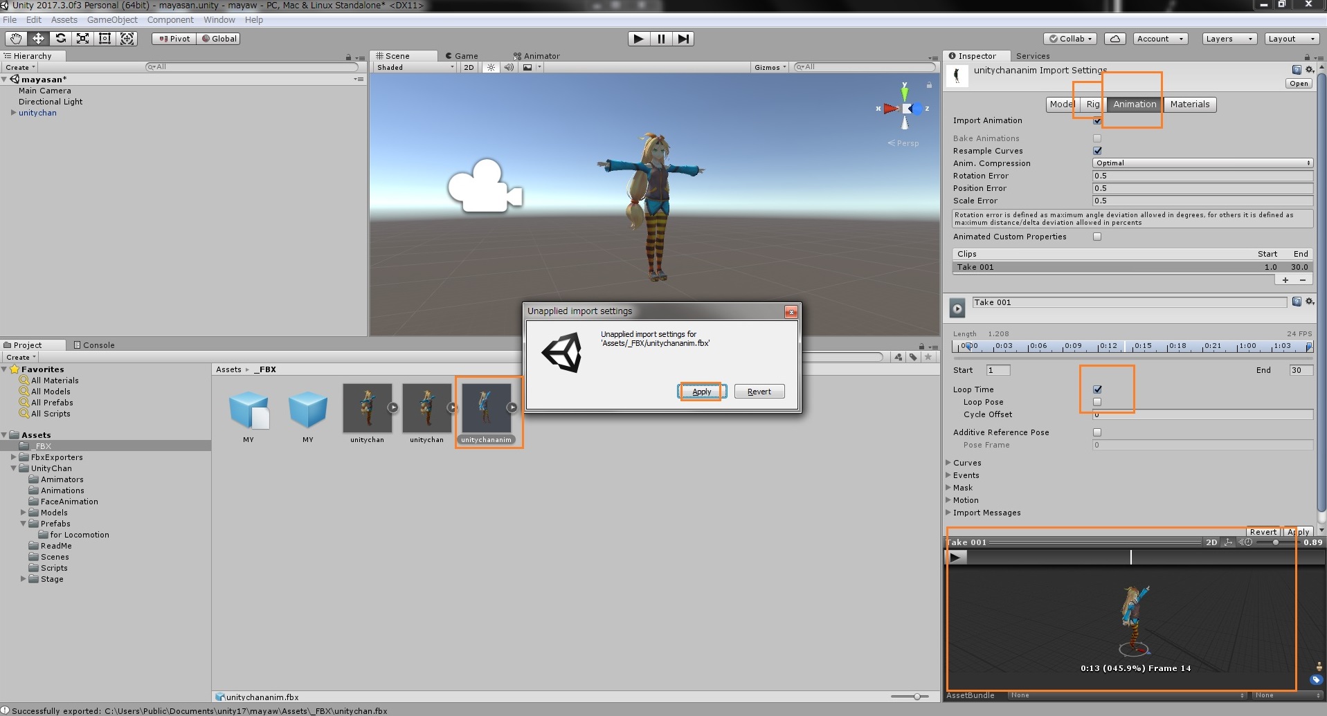Click play in animation preview panel

(x=955, y=558)
